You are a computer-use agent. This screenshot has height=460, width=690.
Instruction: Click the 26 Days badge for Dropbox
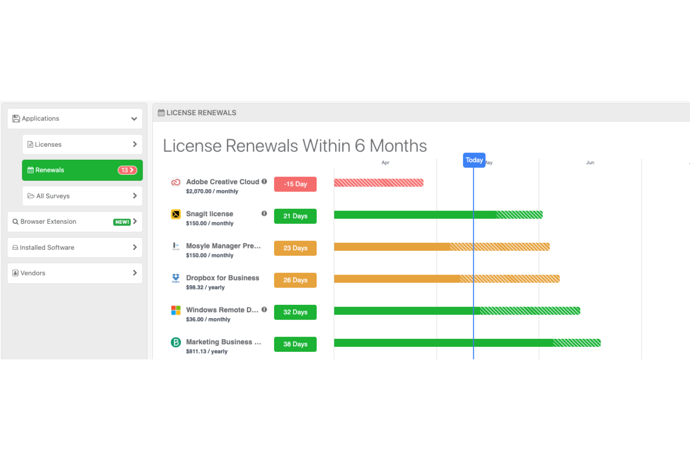click(295, 280)
